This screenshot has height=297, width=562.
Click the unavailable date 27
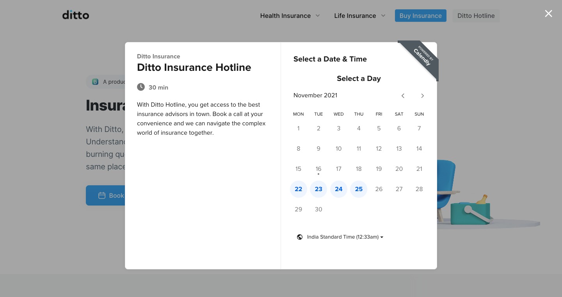pos(399,189)
